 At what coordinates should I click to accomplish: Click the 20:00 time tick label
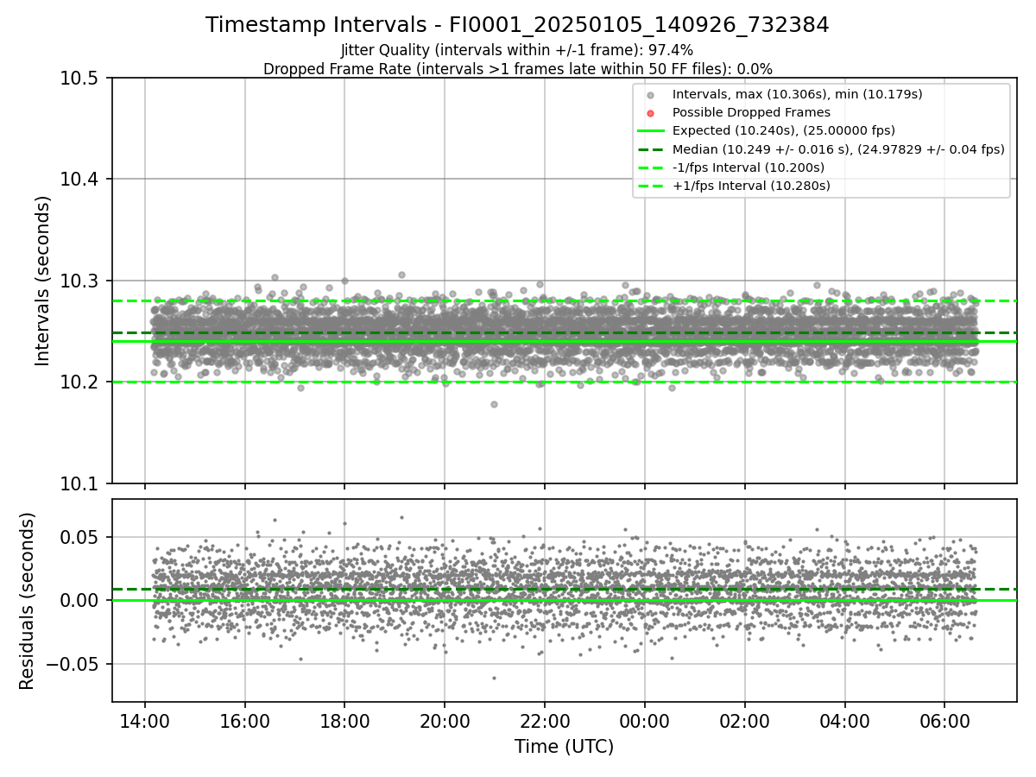pos(445,720)
